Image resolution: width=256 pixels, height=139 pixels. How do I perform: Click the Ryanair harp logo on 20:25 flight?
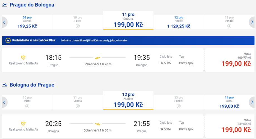point(23,124)
